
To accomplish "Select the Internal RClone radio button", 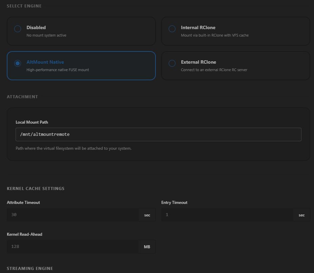I will point(172,29).
